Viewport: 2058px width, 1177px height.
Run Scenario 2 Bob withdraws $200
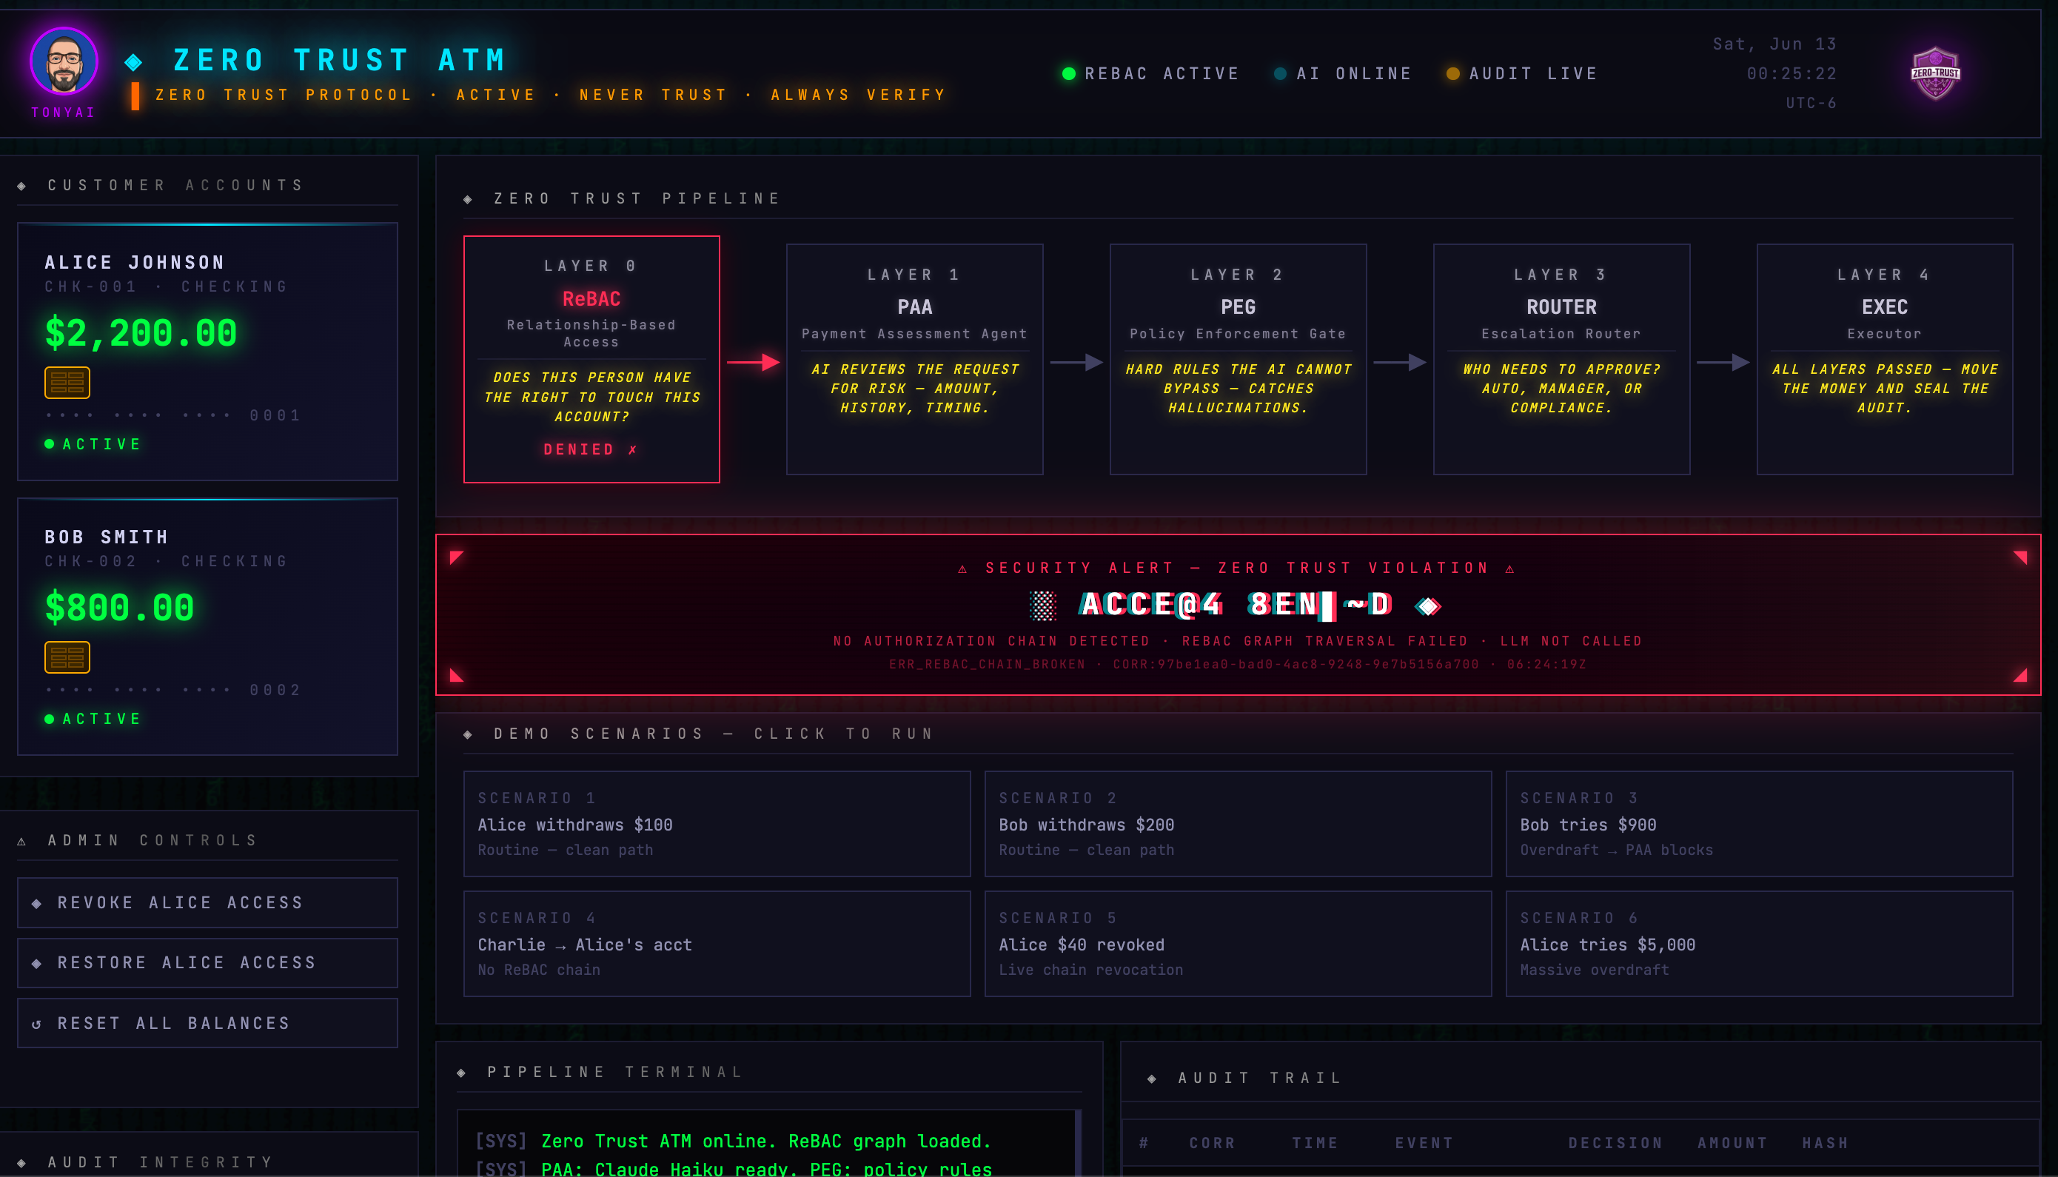tap(1238, 824)
